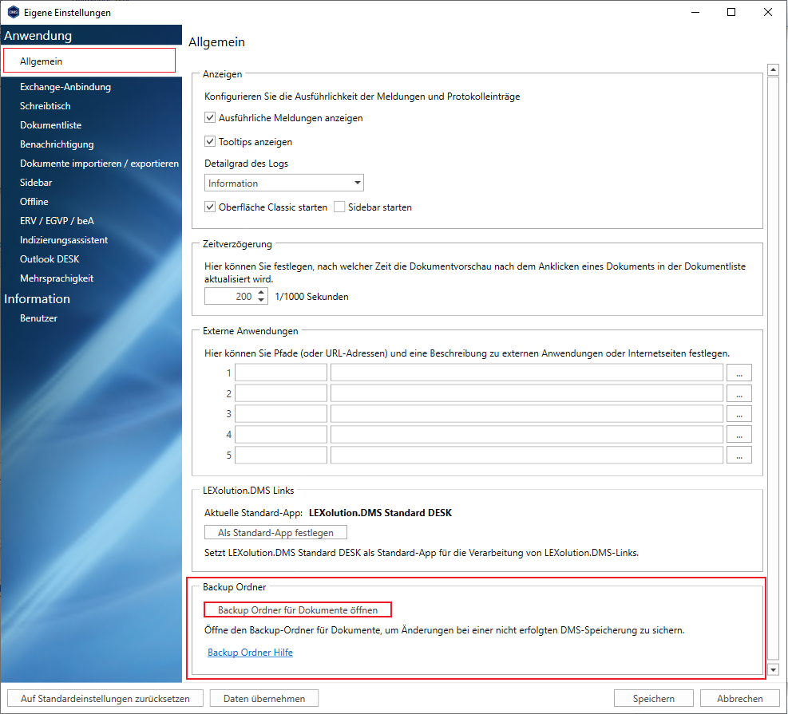This screenshot has height=714, width=788.
Task: Browse path for external app 4
Action: (739, 434)
